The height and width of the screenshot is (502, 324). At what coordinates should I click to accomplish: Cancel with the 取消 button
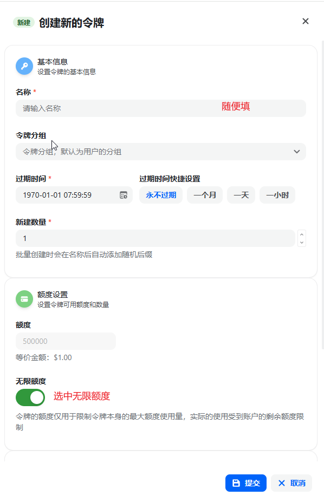click(291, 483)
